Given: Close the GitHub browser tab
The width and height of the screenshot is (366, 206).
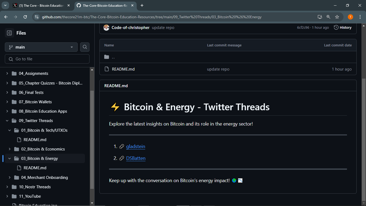Looking at the screenshot, I should click(132, 5).
